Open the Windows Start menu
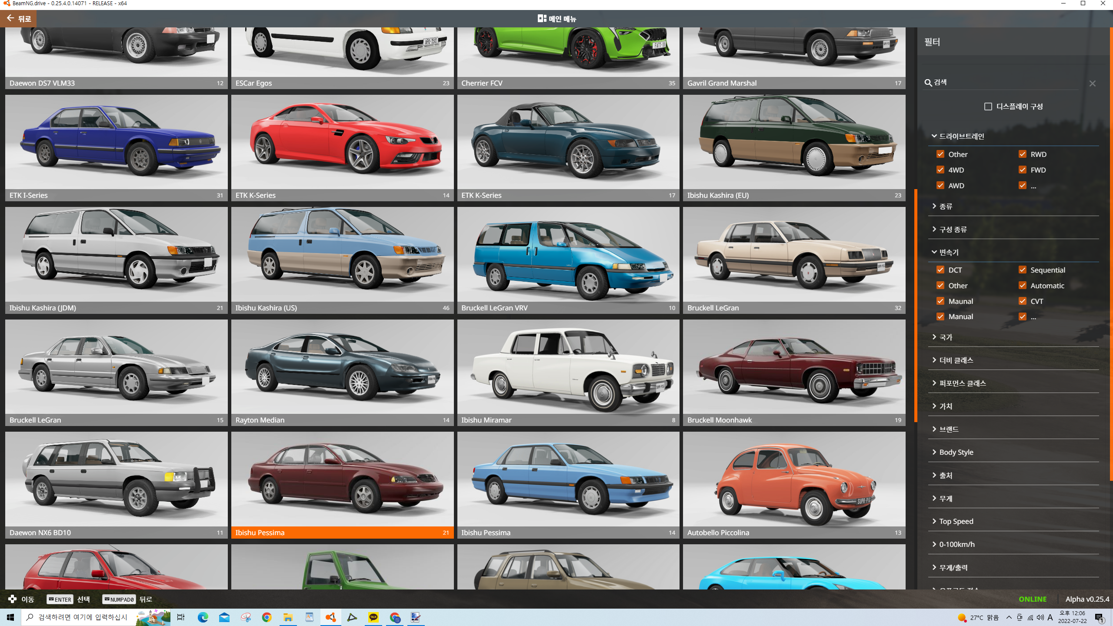 coord(10,617)
